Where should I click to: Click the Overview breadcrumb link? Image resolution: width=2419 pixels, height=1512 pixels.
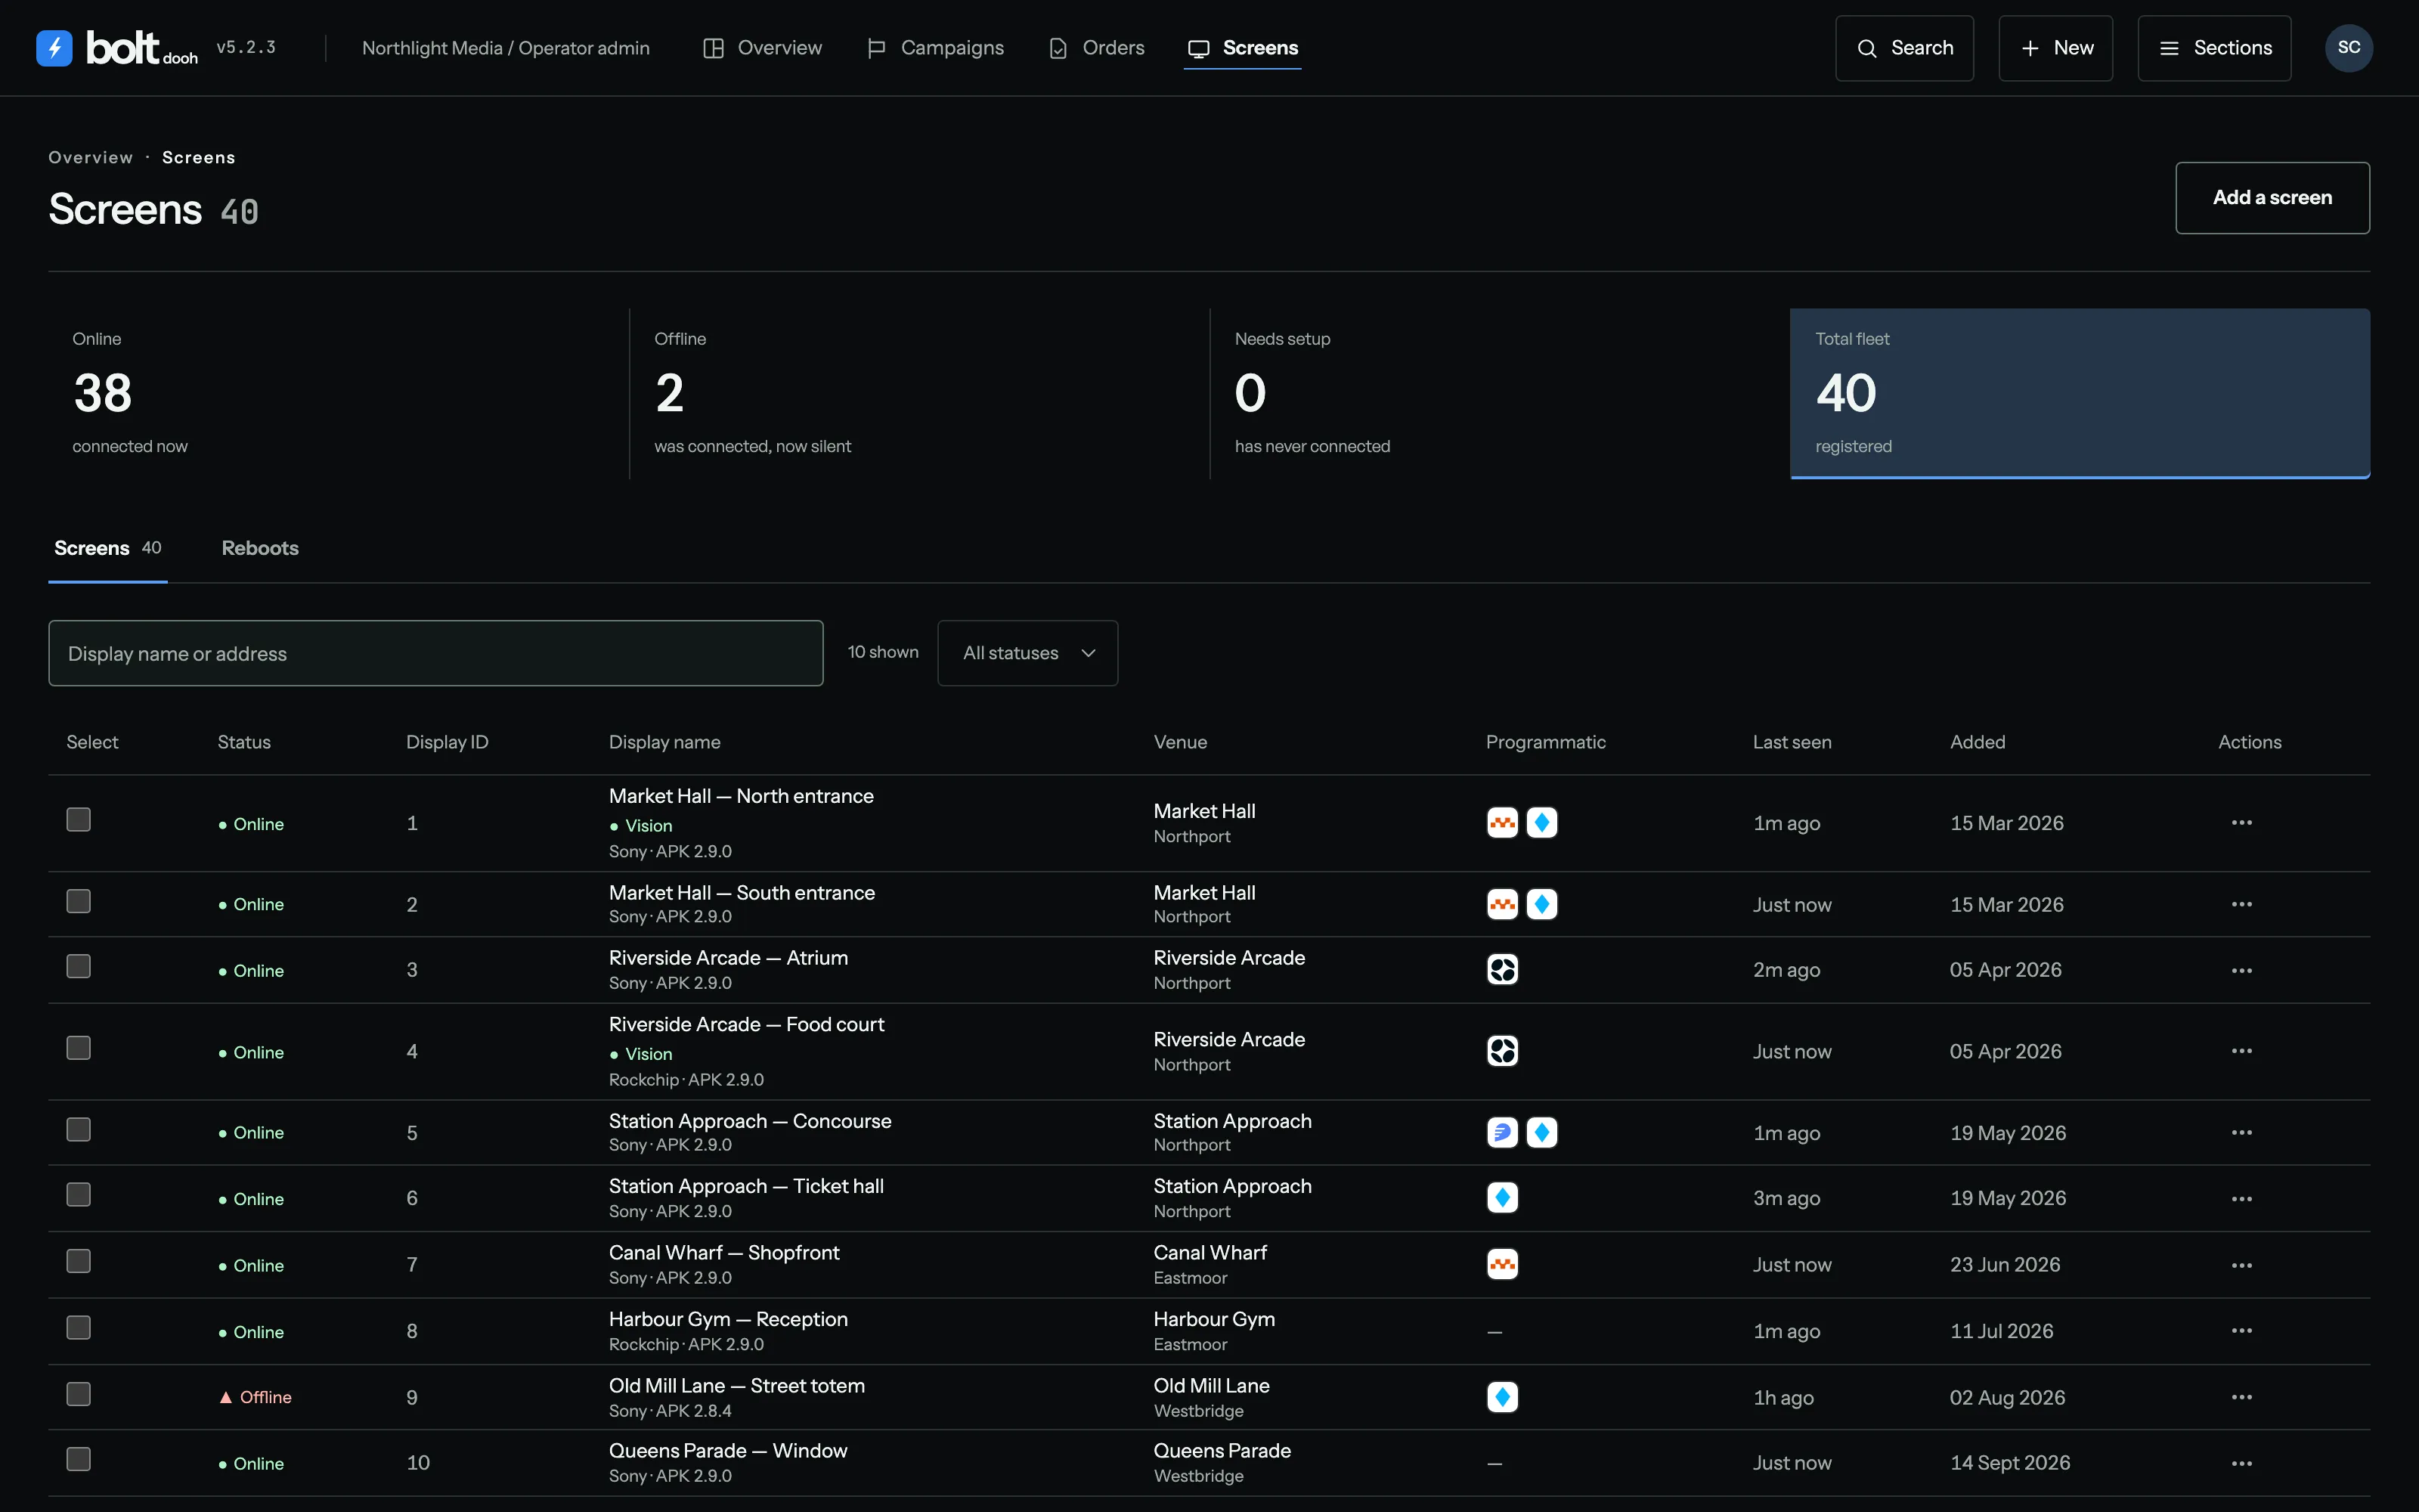point(91,157)
